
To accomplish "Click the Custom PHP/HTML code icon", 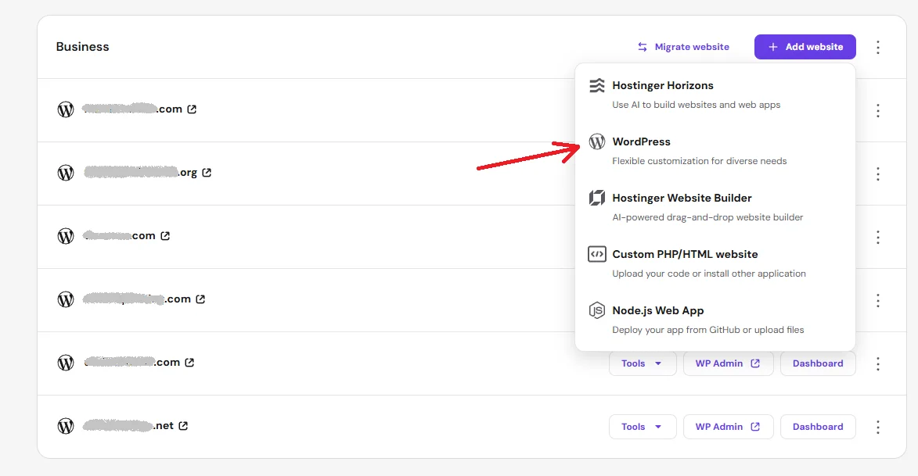I will 597,254.
